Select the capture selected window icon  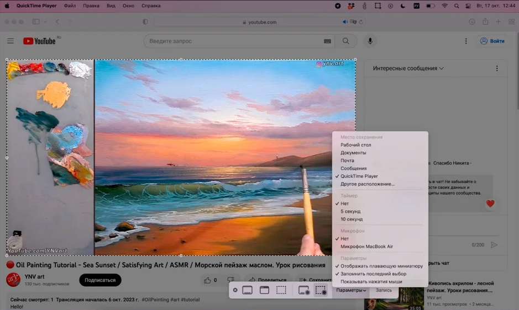(x=264, y=290)
